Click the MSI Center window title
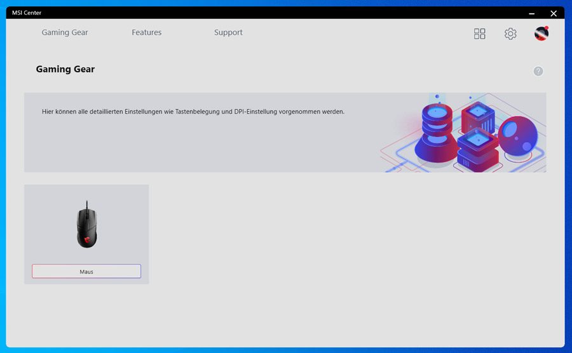The height and width of the screenshot is (353, 572). point(27,13)
